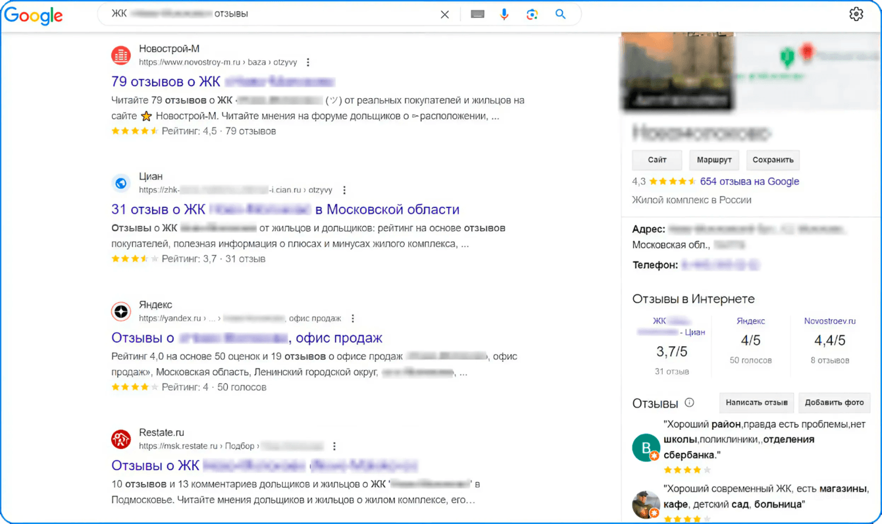Open the "654 отзыва на Google" link
882x524 pixels.
[750, 182]
